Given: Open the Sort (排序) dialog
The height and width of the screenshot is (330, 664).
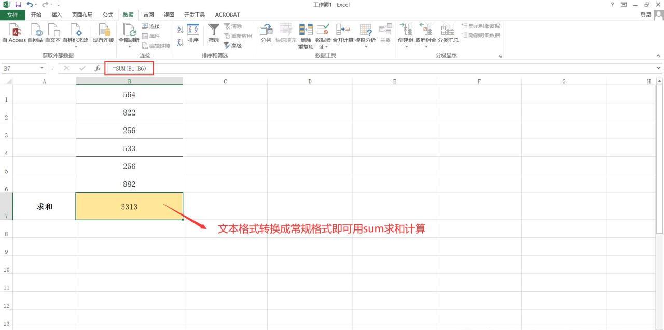Looking at the screenshot, I should point(193,33).
